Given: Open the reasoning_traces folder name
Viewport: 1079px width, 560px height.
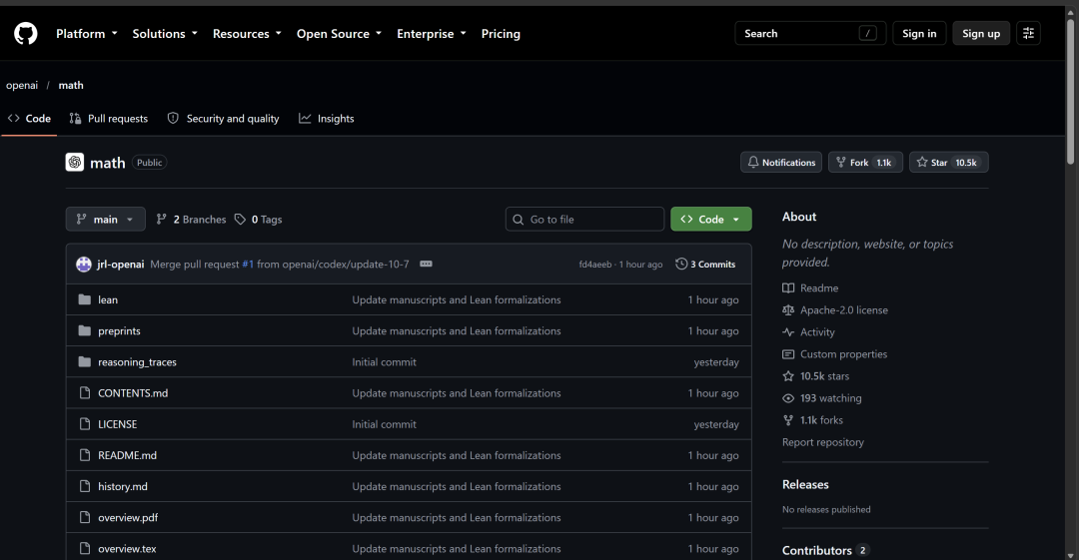Looking at the screenshot, I should pyautogui.click(x=137, y=362).
